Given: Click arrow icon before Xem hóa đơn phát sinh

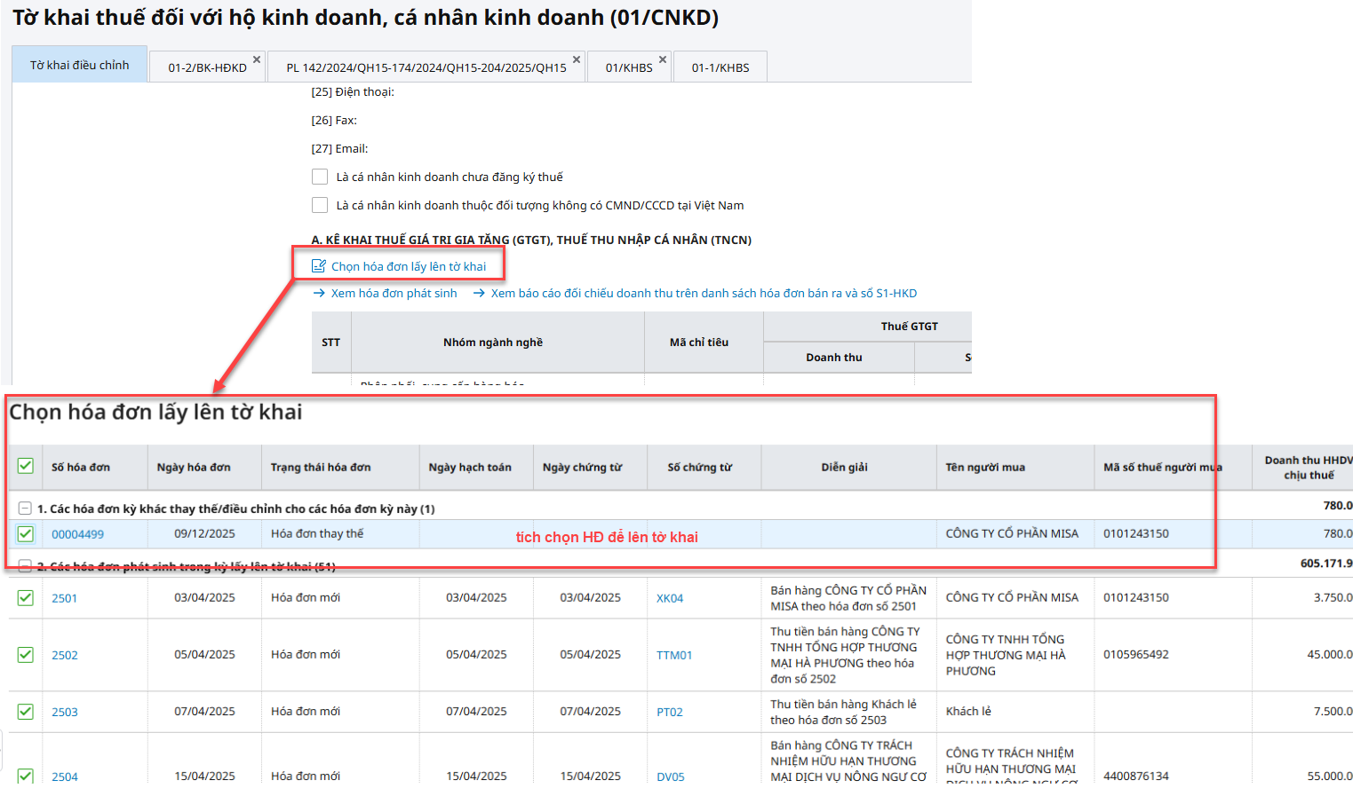Looking at the screenshot, I should [320, 294].
